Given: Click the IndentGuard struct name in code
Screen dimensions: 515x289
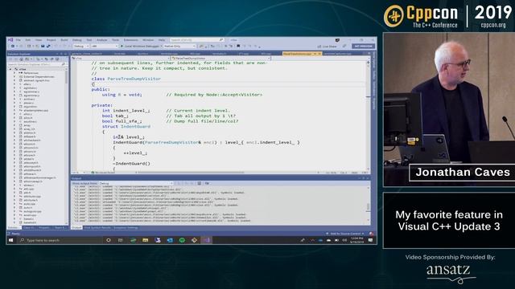Looking at the screenshot, I should click(x=135, y=127).
